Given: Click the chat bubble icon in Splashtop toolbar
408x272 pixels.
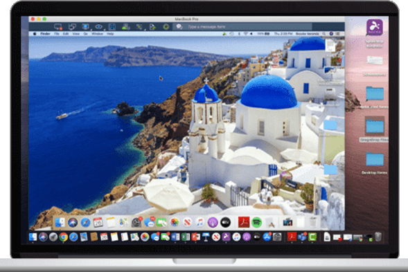Looking at the screenshot, I should coord(179,26).
